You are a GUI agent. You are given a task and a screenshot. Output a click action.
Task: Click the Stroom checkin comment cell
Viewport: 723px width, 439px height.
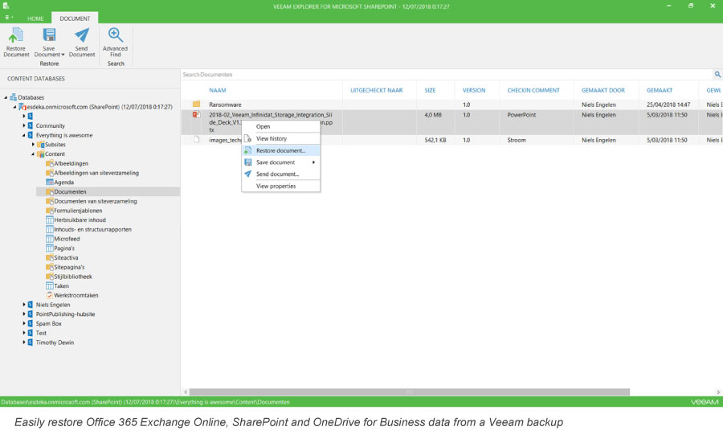517,140
